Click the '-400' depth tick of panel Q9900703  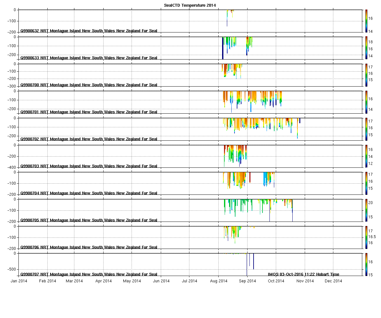(x=11, y=167)
